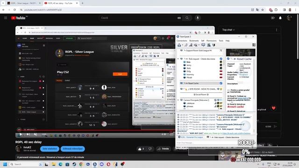
Task: Open the Windows notification bell in tray
Action: (x=295, y=164)
